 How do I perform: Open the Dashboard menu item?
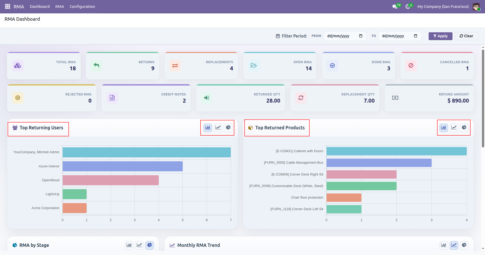[x=40, y=7]
